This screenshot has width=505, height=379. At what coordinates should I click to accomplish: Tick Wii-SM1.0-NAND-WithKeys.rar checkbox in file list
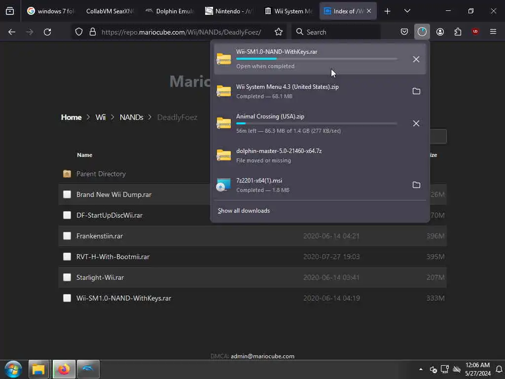click(67, 298)
